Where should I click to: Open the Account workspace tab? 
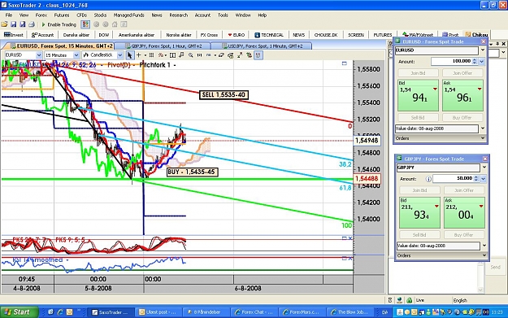point(42,35)
